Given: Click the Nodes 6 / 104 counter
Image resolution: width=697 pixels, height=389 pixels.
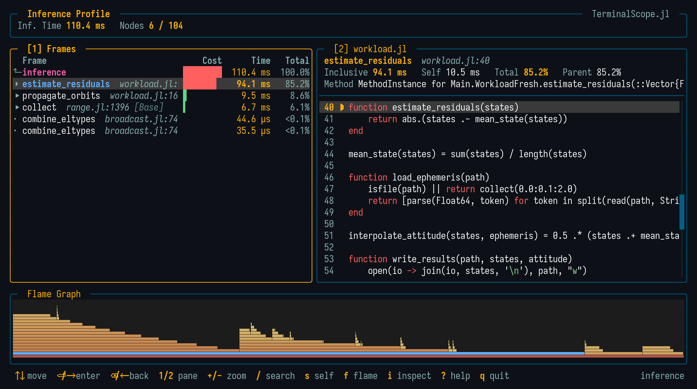Looking at the screenshot, I should coord(151,26).
